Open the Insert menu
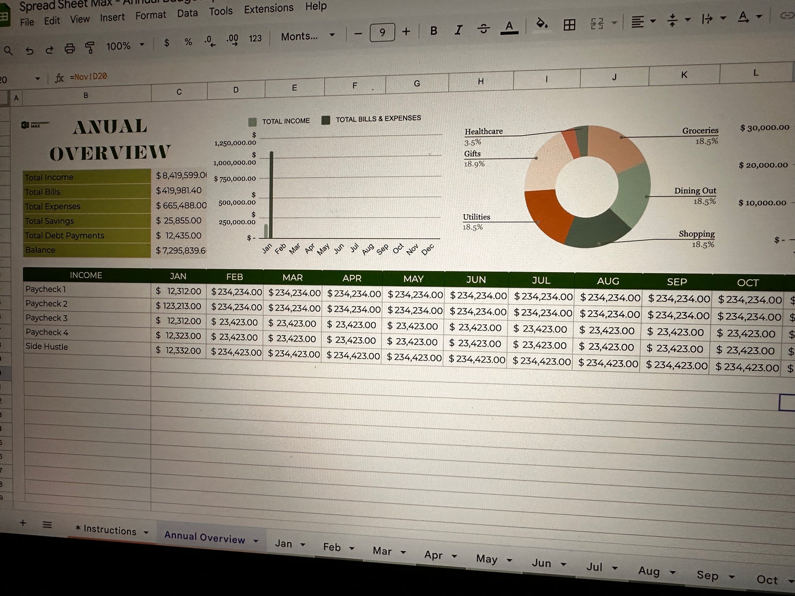Viewport: 795px width, 596px height. point(112,18)
